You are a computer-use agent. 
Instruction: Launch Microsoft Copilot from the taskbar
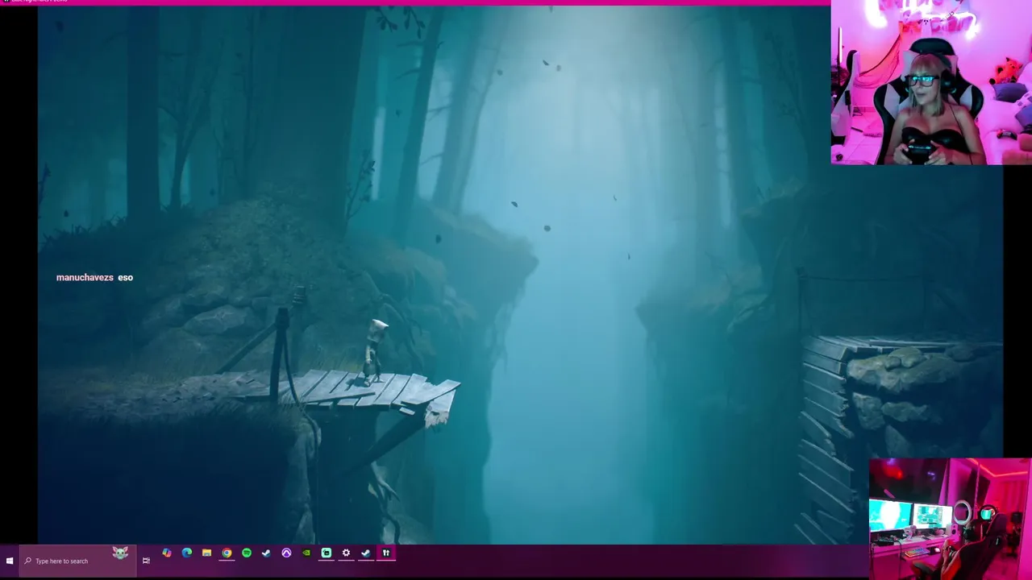pyautogui.click(x=167, y=553)
